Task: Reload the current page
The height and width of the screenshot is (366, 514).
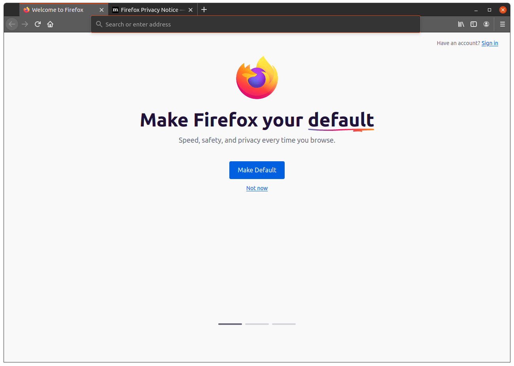Action: tap(38, 24)
